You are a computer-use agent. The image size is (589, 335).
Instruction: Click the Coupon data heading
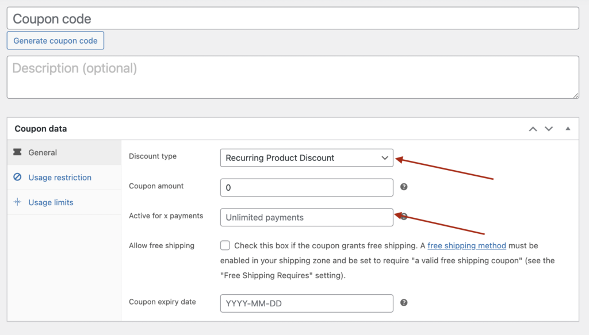pyautogui.click(x=41, y=129)
